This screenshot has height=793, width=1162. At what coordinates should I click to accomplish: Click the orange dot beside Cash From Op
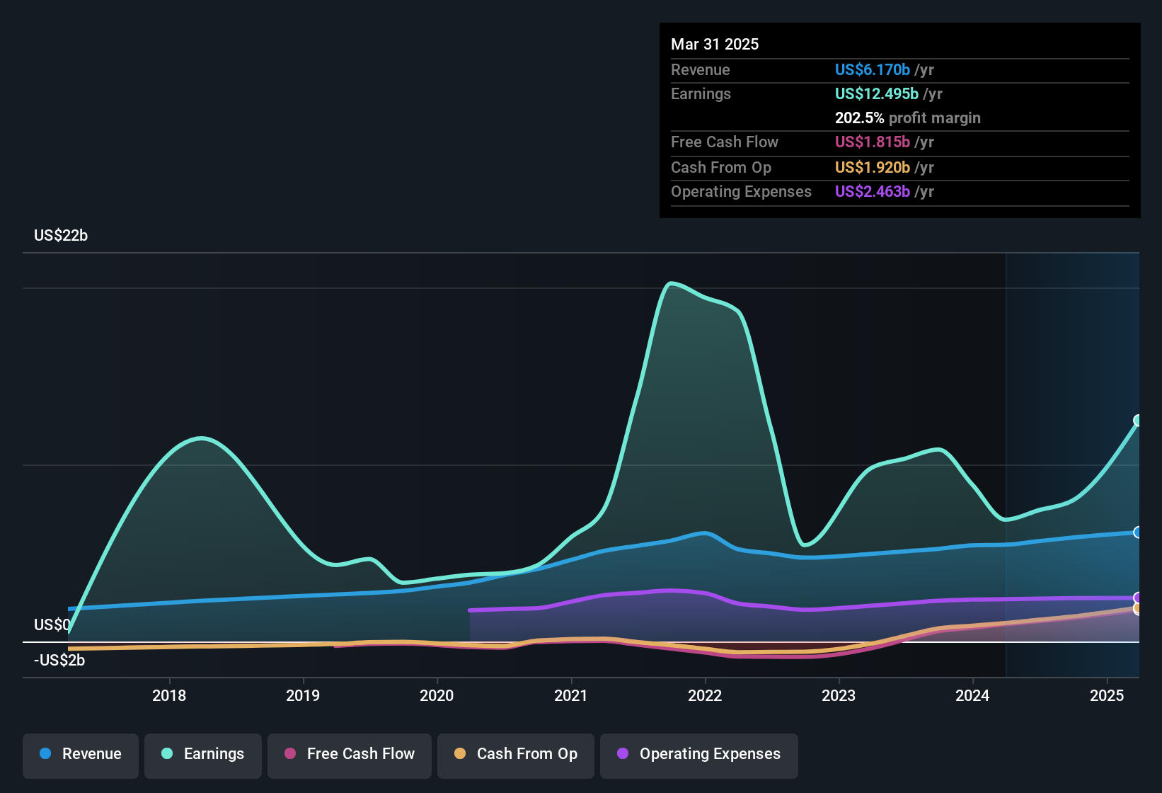click(x=460, y=754)
